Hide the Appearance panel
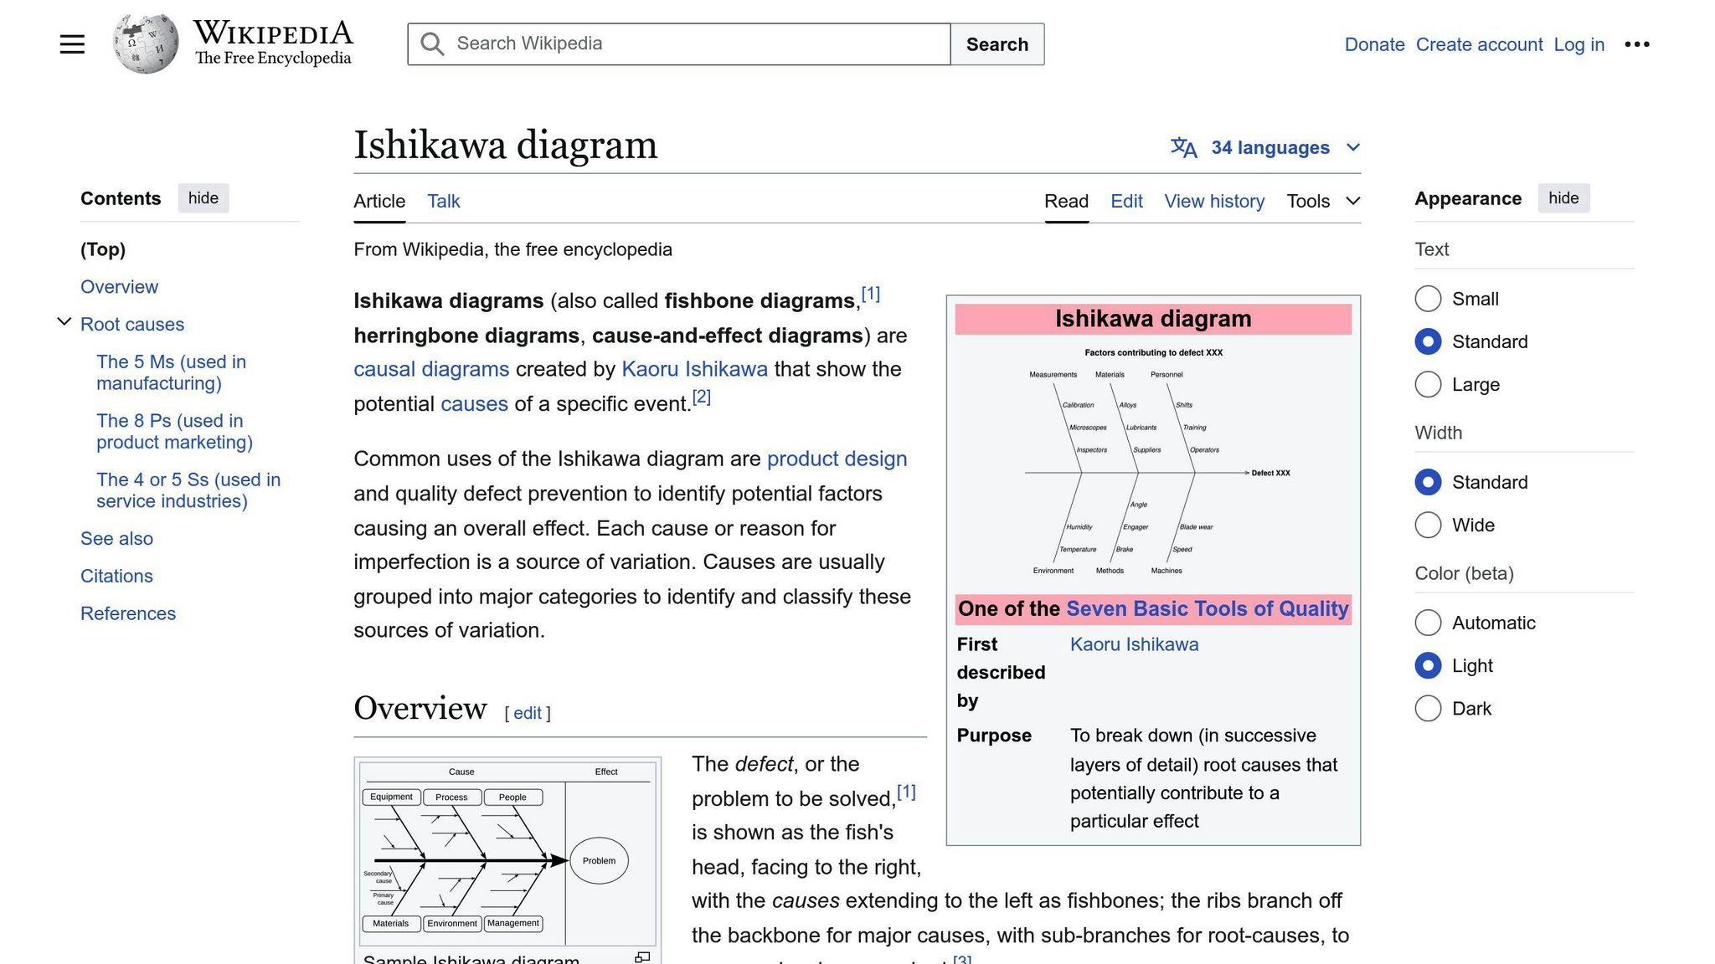The width and height of the screenshot is (1715, 964). [x=1563, y=198]
